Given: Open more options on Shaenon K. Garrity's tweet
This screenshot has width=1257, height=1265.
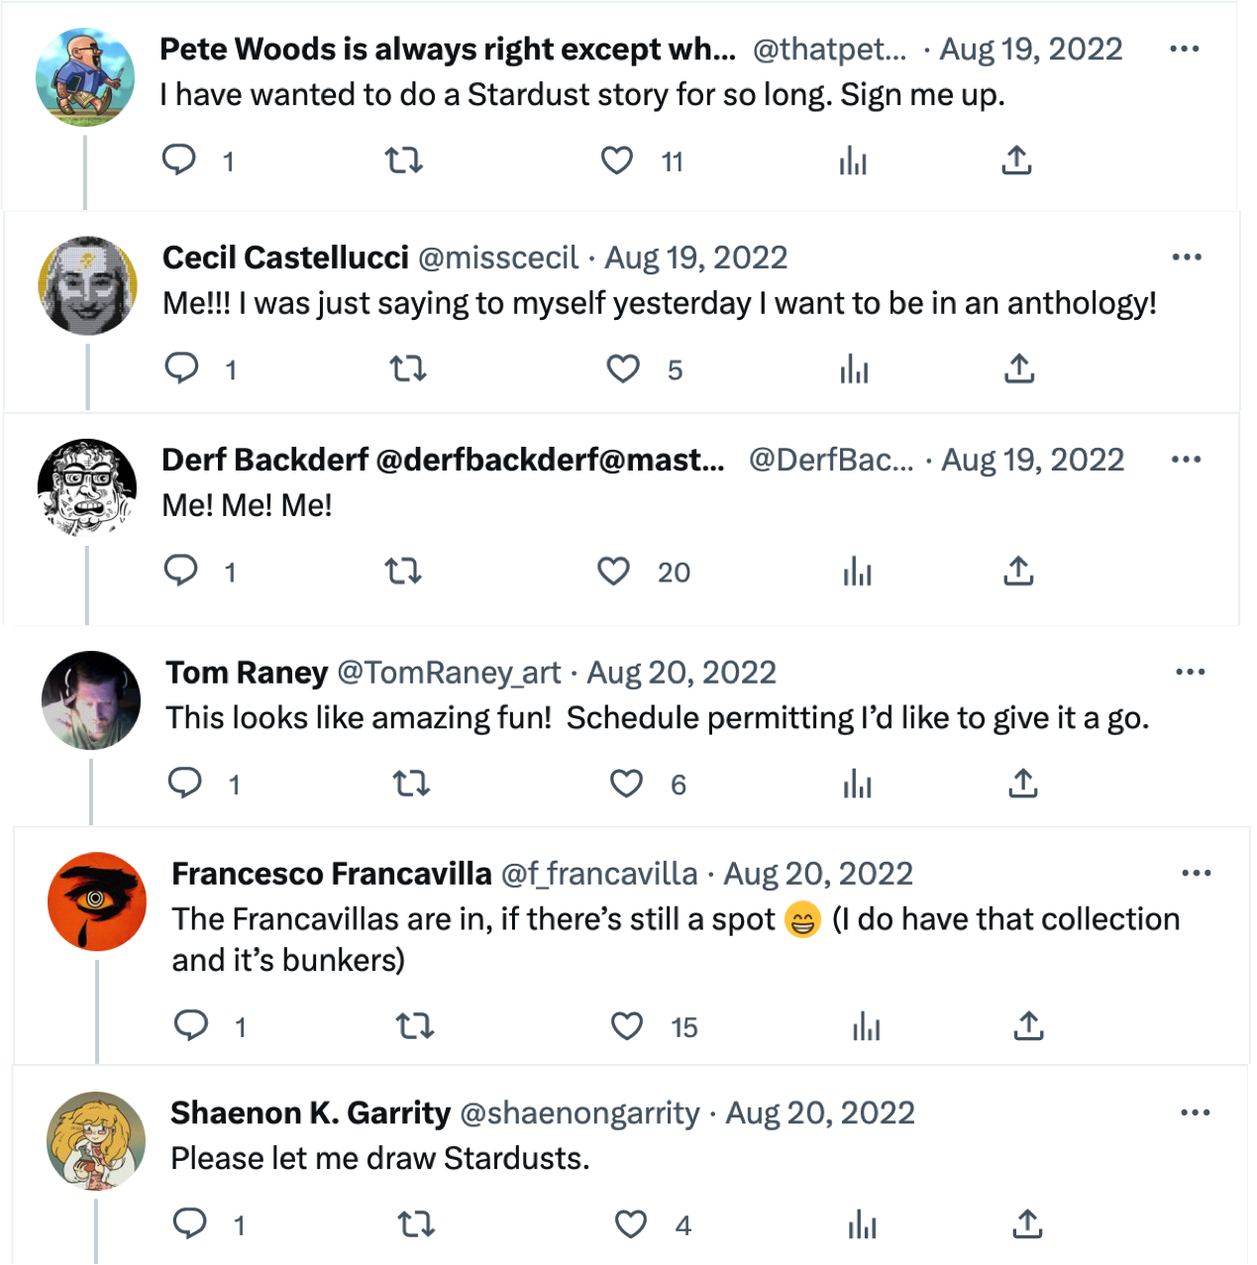Looking at the screenshot, I should coord(1195,1112).
